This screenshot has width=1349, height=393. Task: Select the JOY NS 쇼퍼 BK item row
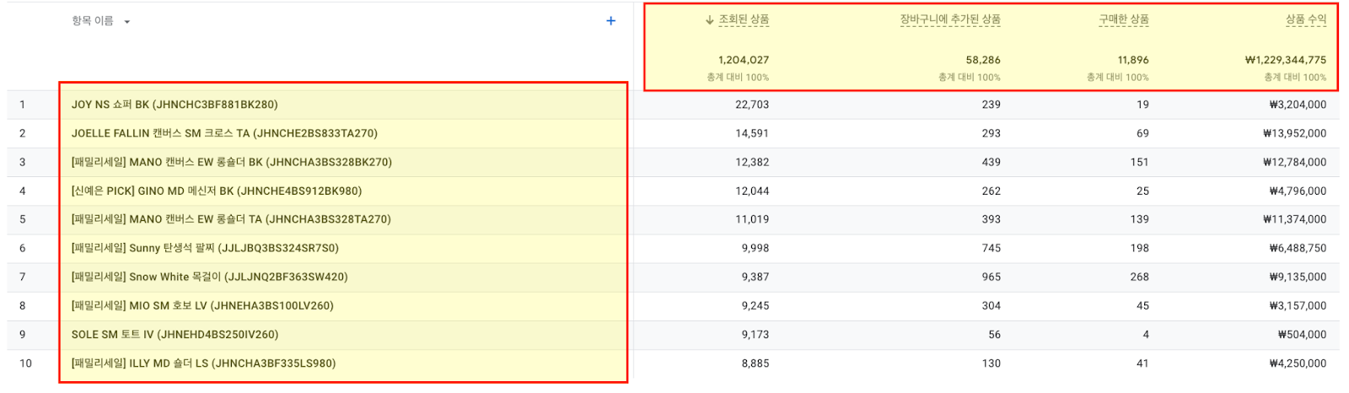175,105
